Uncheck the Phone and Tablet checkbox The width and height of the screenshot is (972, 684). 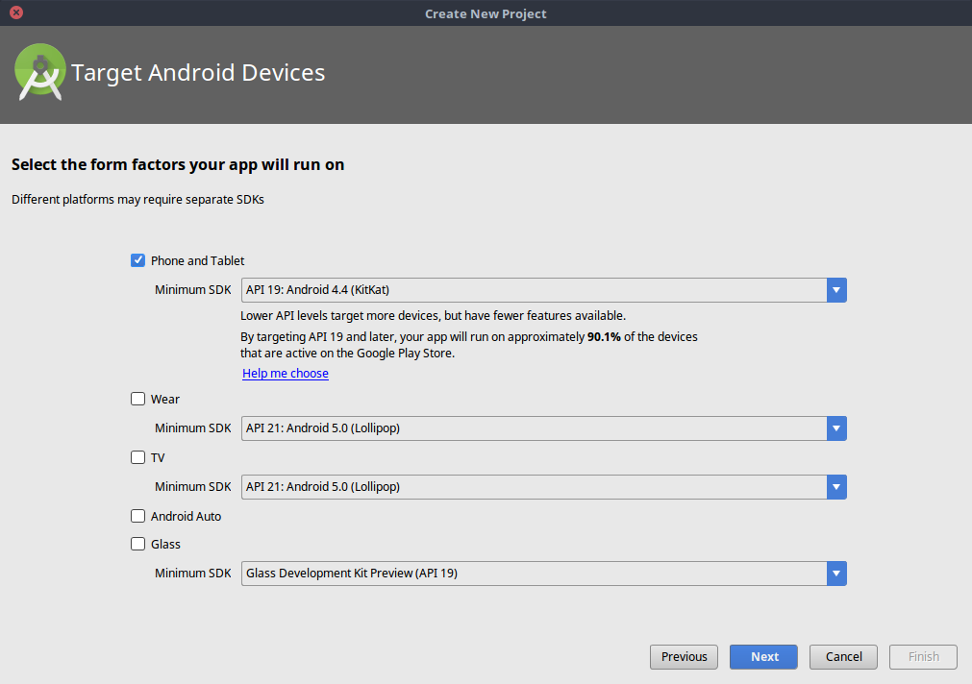(x=137, y=259)
